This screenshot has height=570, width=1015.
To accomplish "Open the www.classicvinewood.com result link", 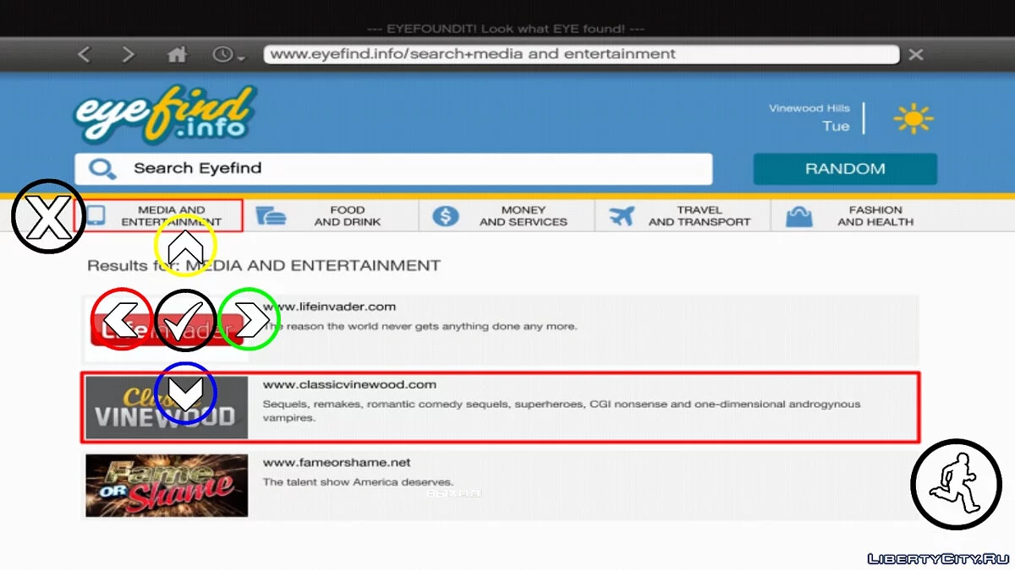I will [x=349, y=385].
